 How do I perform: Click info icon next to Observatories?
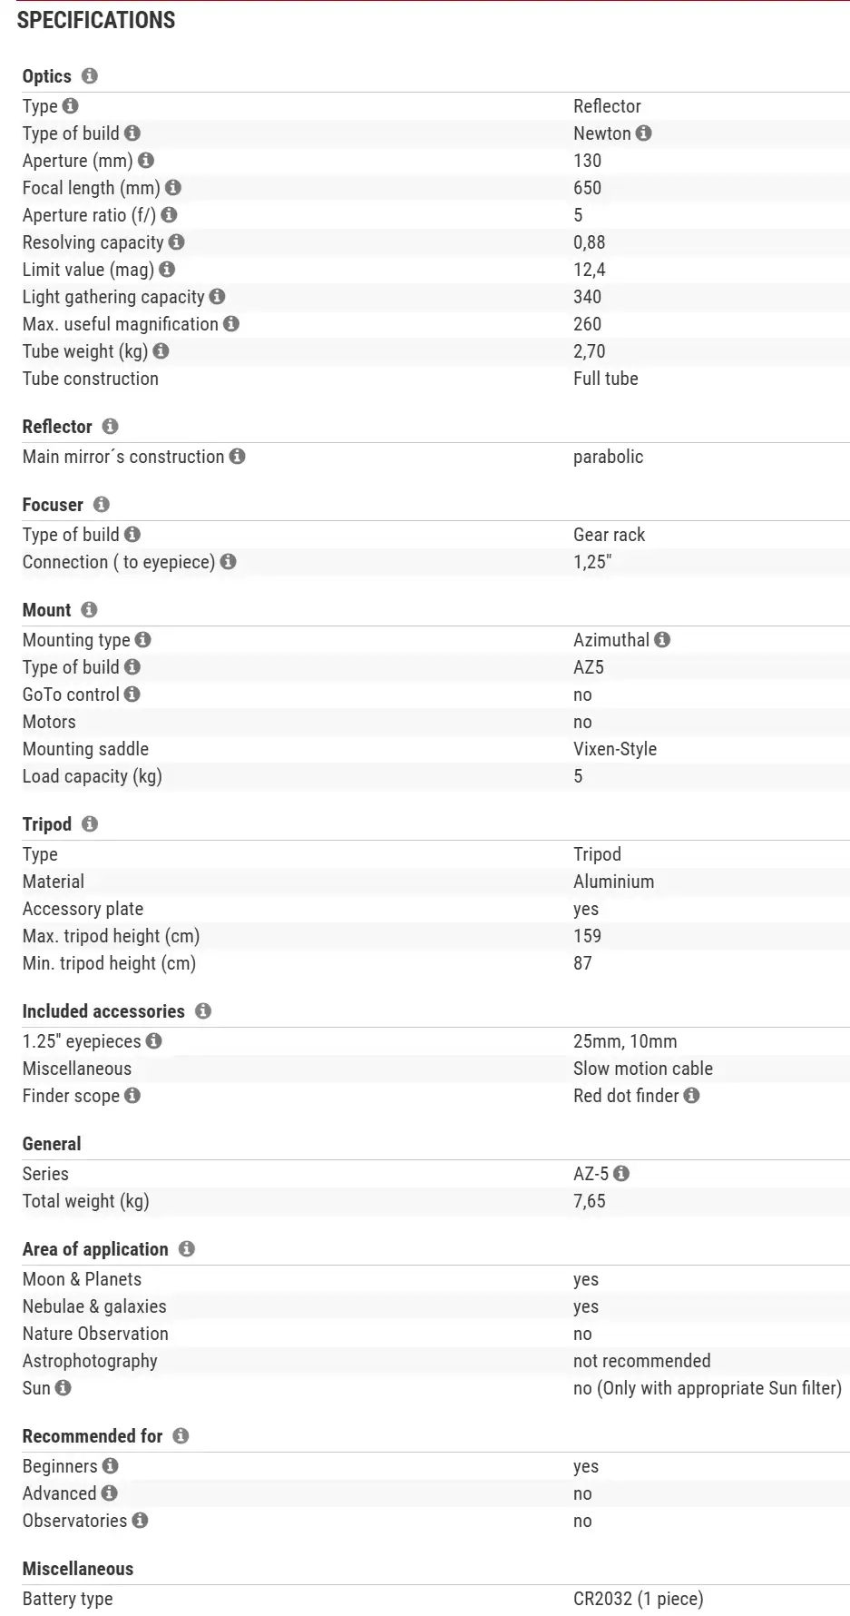[140, 1521]
